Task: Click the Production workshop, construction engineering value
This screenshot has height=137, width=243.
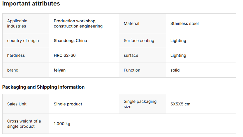Action: point(78,23)
